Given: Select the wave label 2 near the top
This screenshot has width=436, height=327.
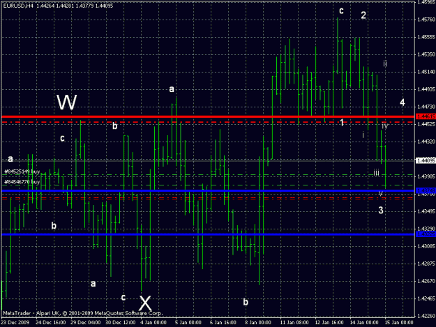Looking at the screenshot, I should point(363,15).
